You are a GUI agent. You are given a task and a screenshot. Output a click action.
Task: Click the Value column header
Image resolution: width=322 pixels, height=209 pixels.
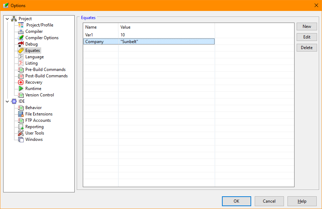[x=125, y=27]
